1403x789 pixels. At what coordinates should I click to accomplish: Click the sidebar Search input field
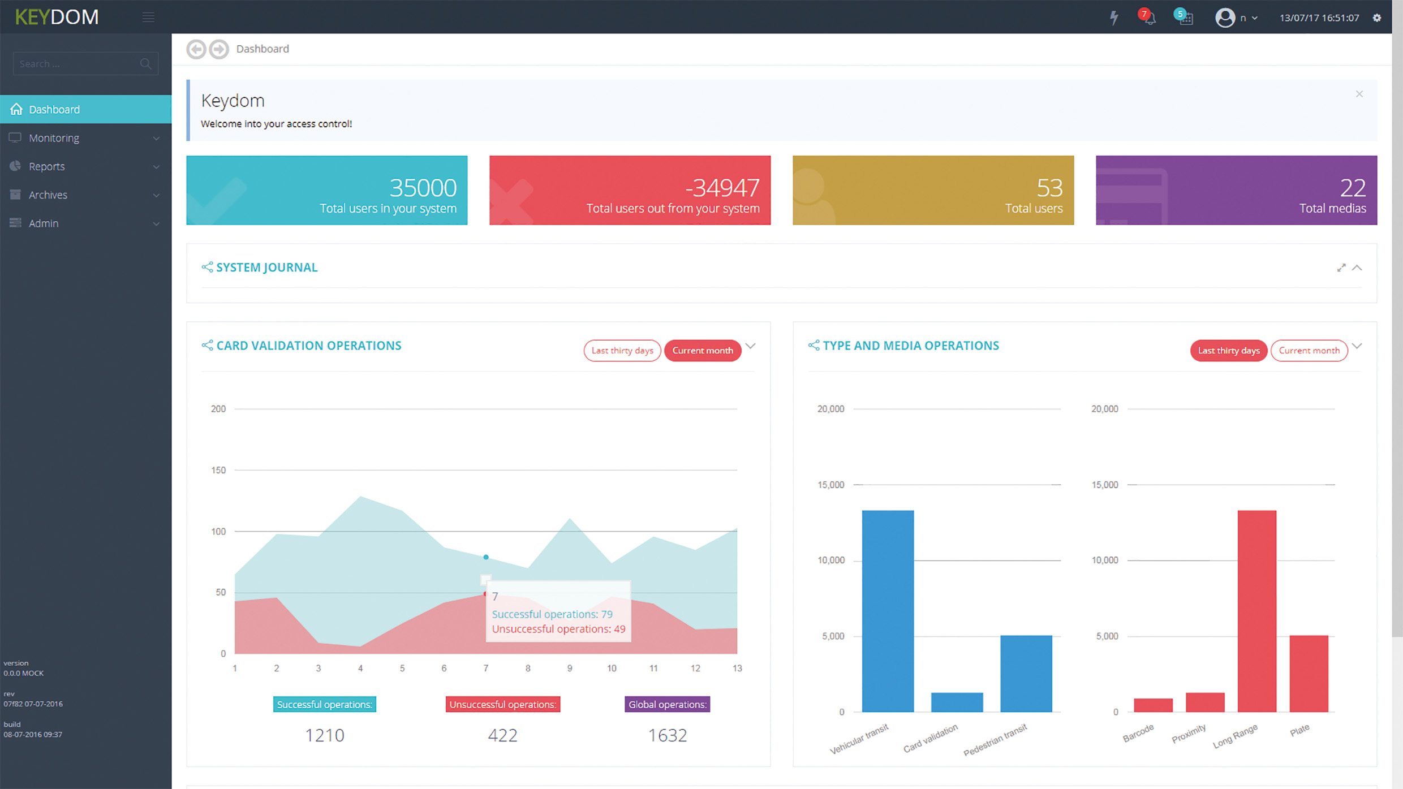85,64
